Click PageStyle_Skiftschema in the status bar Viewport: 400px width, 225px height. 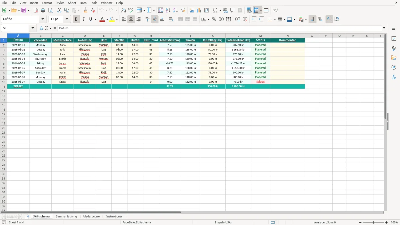point(137,222)
